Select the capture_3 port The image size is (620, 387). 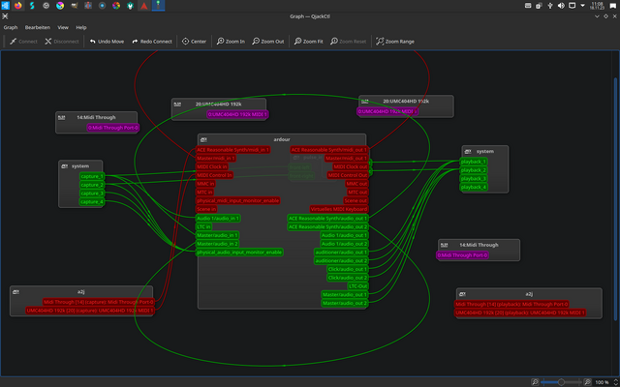click(x=92, y=193)
